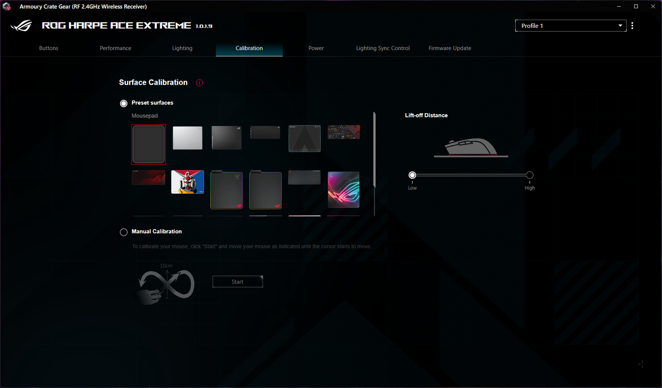662x388 pixels.
Task: Choose the white silver mousepad preset
Action: 187,138
